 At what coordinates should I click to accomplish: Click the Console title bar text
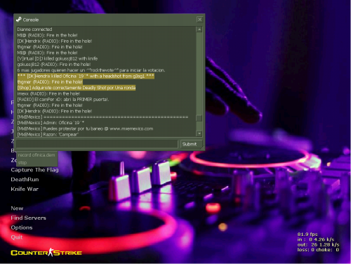31,20
